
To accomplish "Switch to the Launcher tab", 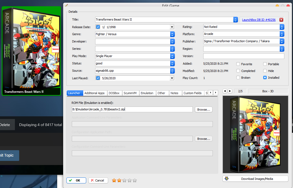I will tap(75, 93).
